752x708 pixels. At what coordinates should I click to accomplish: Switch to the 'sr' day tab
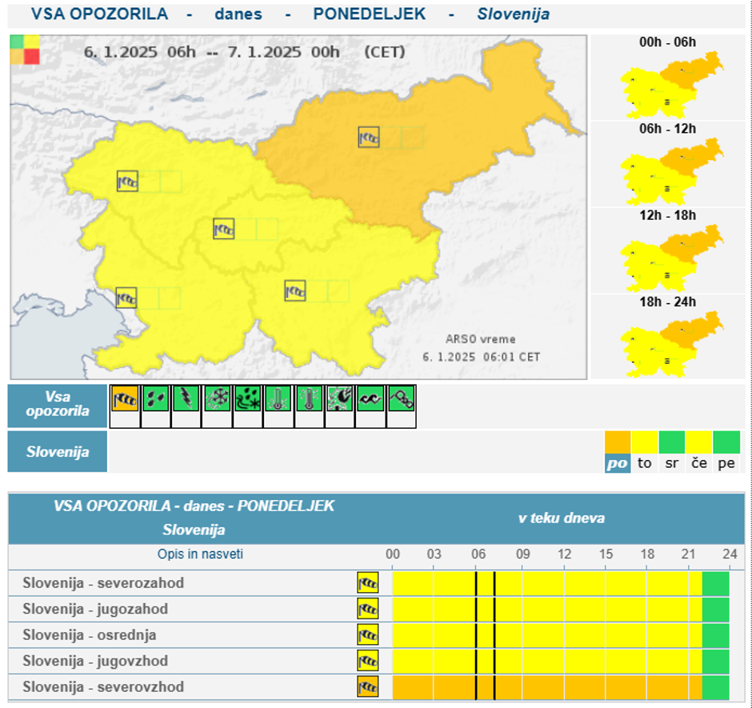pyautogui.click(x=672, y=463)
